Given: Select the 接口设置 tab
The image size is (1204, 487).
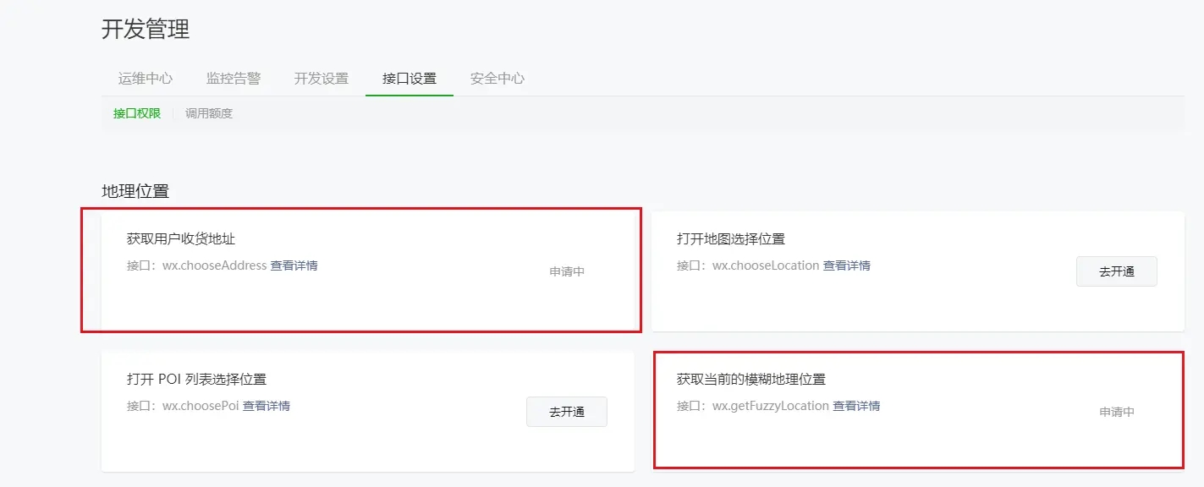Looking at the screenshot, I should click(x=410, y=79).
